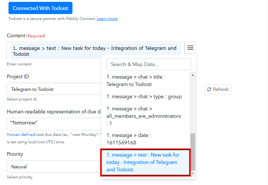Viewport: 268px width, 185px height.
Task: Click the dropdown list scrollbar thumb
Action: click(x=193, y=152)
